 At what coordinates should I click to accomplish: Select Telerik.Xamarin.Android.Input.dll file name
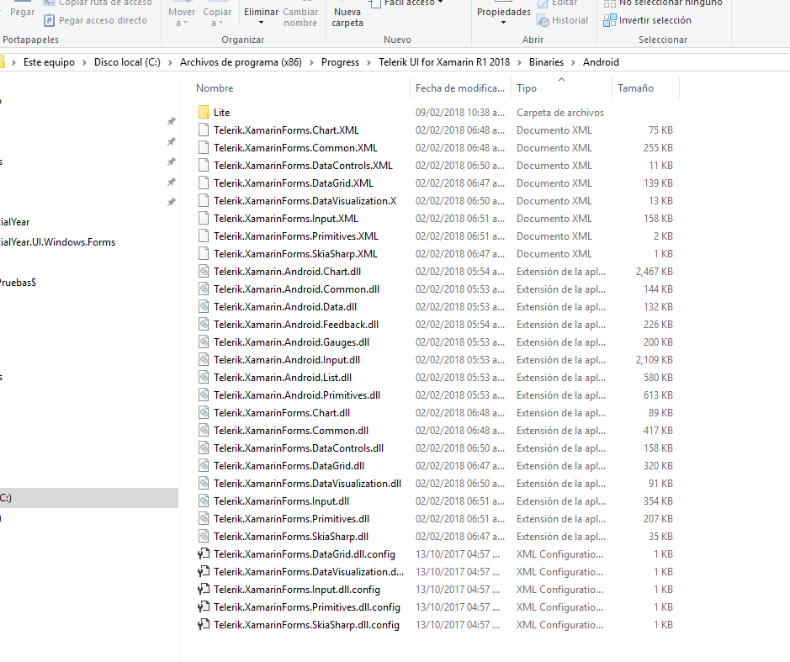click(287, 360)
